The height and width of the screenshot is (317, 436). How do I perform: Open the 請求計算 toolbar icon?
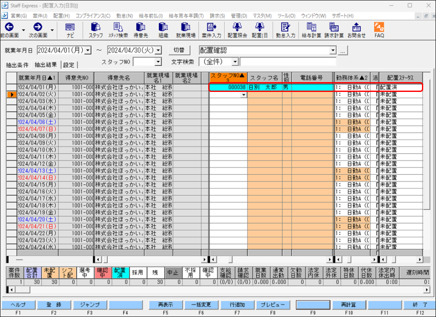334,30
